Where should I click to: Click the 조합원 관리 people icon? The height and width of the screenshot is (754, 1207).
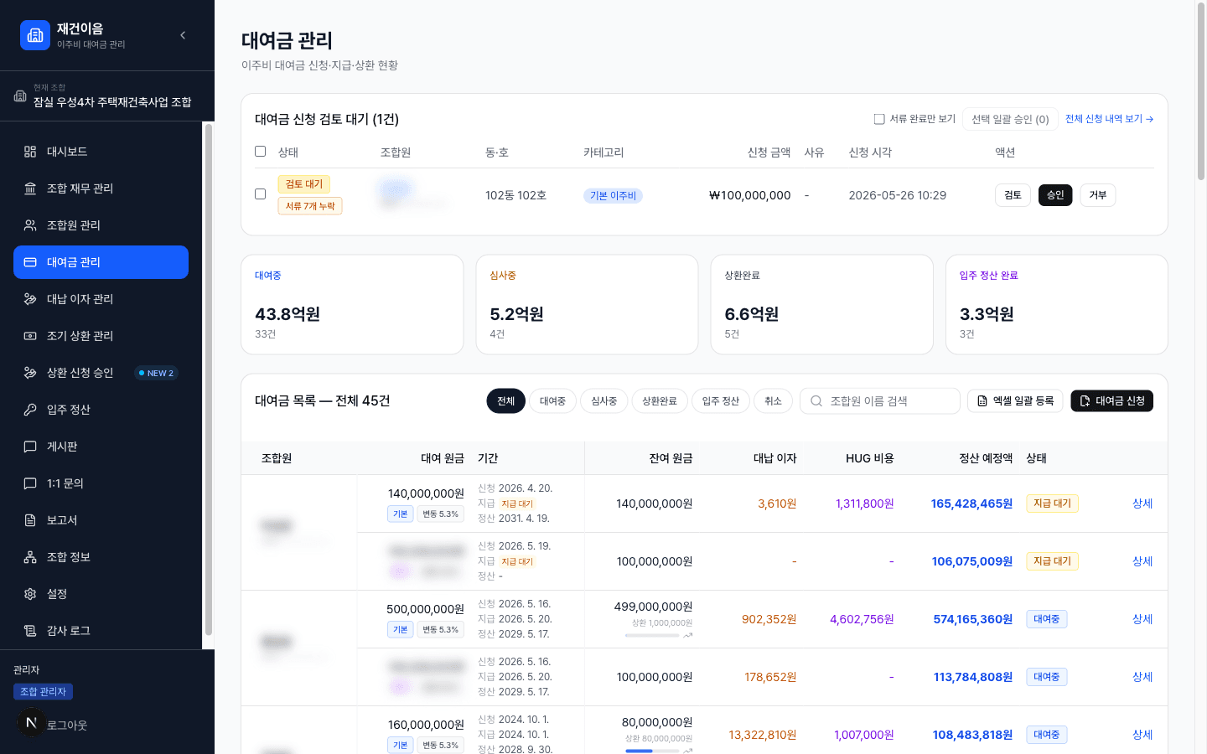30,225
